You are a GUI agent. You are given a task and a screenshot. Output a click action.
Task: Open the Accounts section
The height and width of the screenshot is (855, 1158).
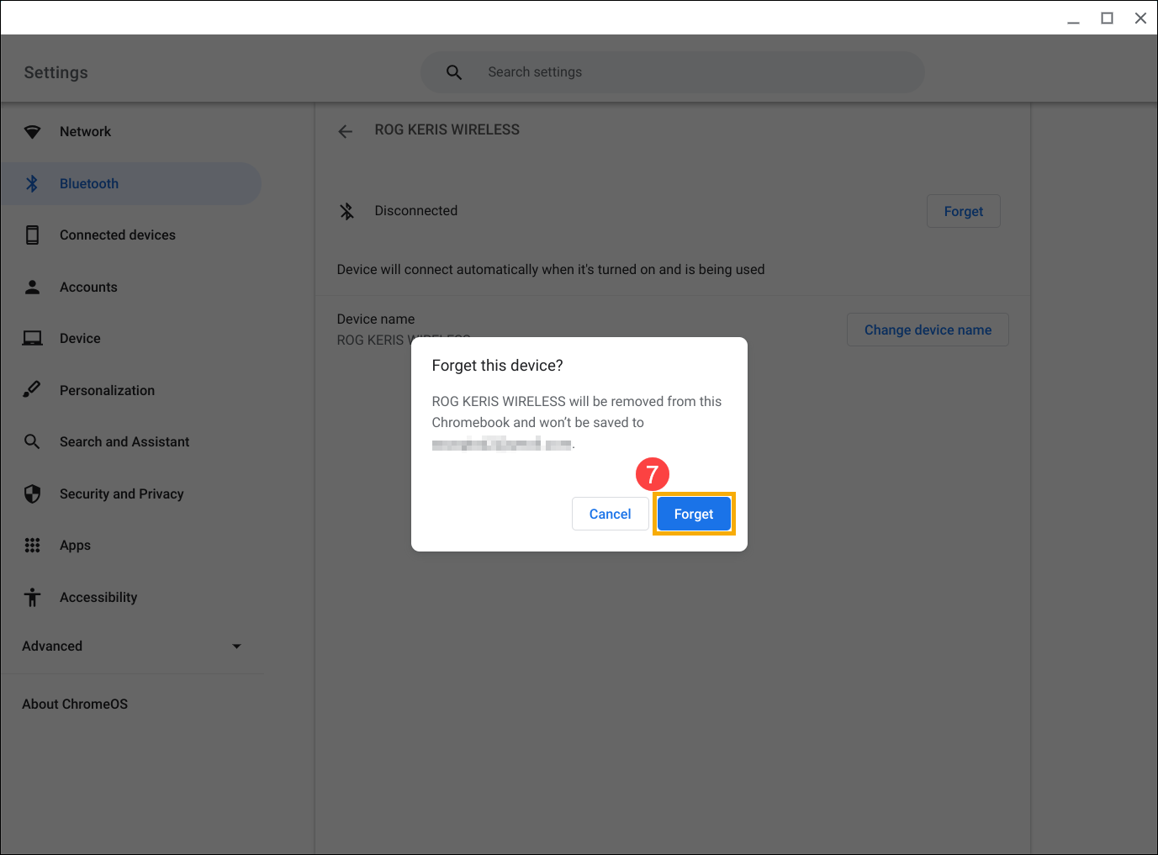point(131,287)
